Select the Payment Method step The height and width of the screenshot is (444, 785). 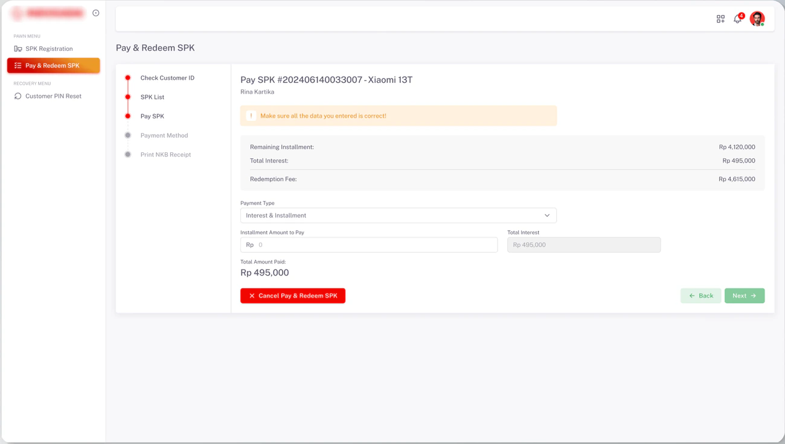coord(164,136)
